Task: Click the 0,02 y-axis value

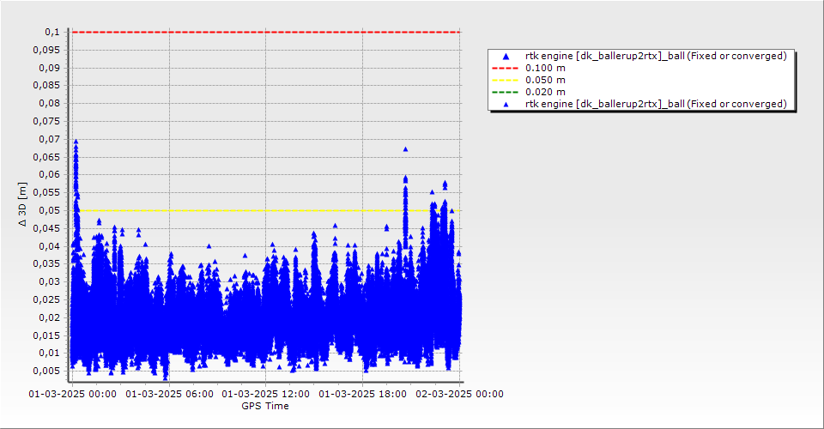Action: [x=50, y=317]
